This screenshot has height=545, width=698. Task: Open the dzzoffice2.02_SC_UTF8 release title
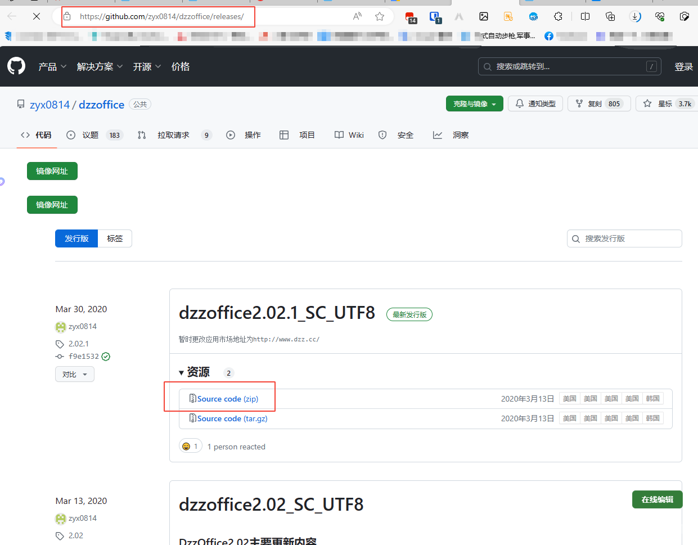click(271, 505)
